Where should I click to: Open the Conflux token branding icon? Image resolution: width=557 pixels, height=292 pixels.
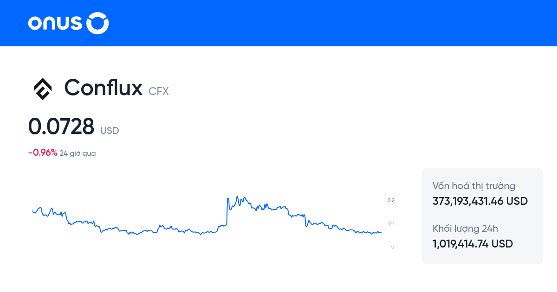[x=42, y=89]
